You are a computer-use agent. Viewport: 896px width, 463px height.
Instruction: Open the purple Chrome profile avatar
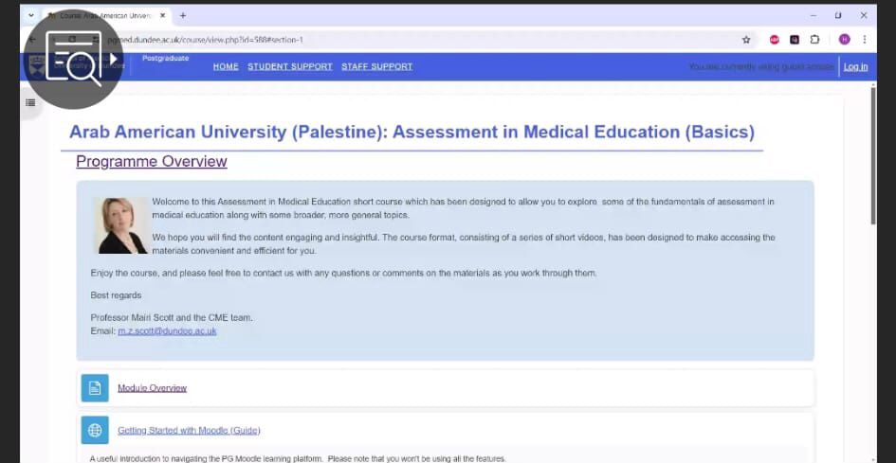tap(845, 40)
